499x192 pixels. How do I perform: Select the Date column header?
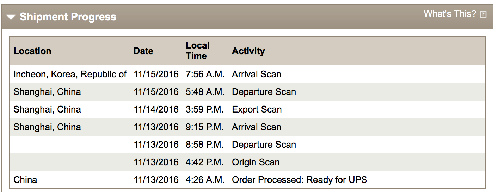pos(143,51)
